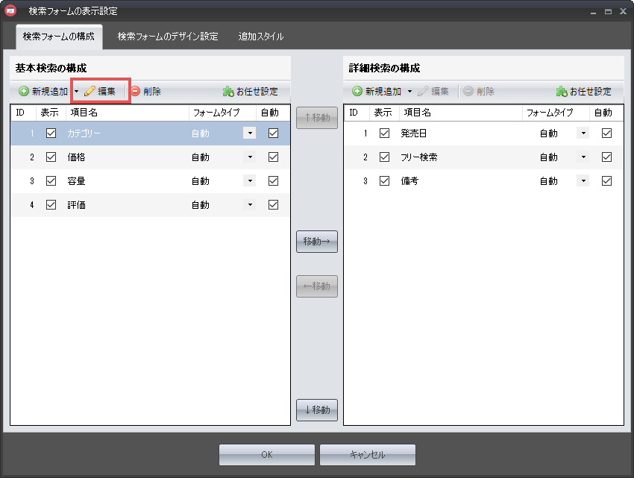Click the 新規追加 icon in 詳細検索 toolbar

[357, 92]
